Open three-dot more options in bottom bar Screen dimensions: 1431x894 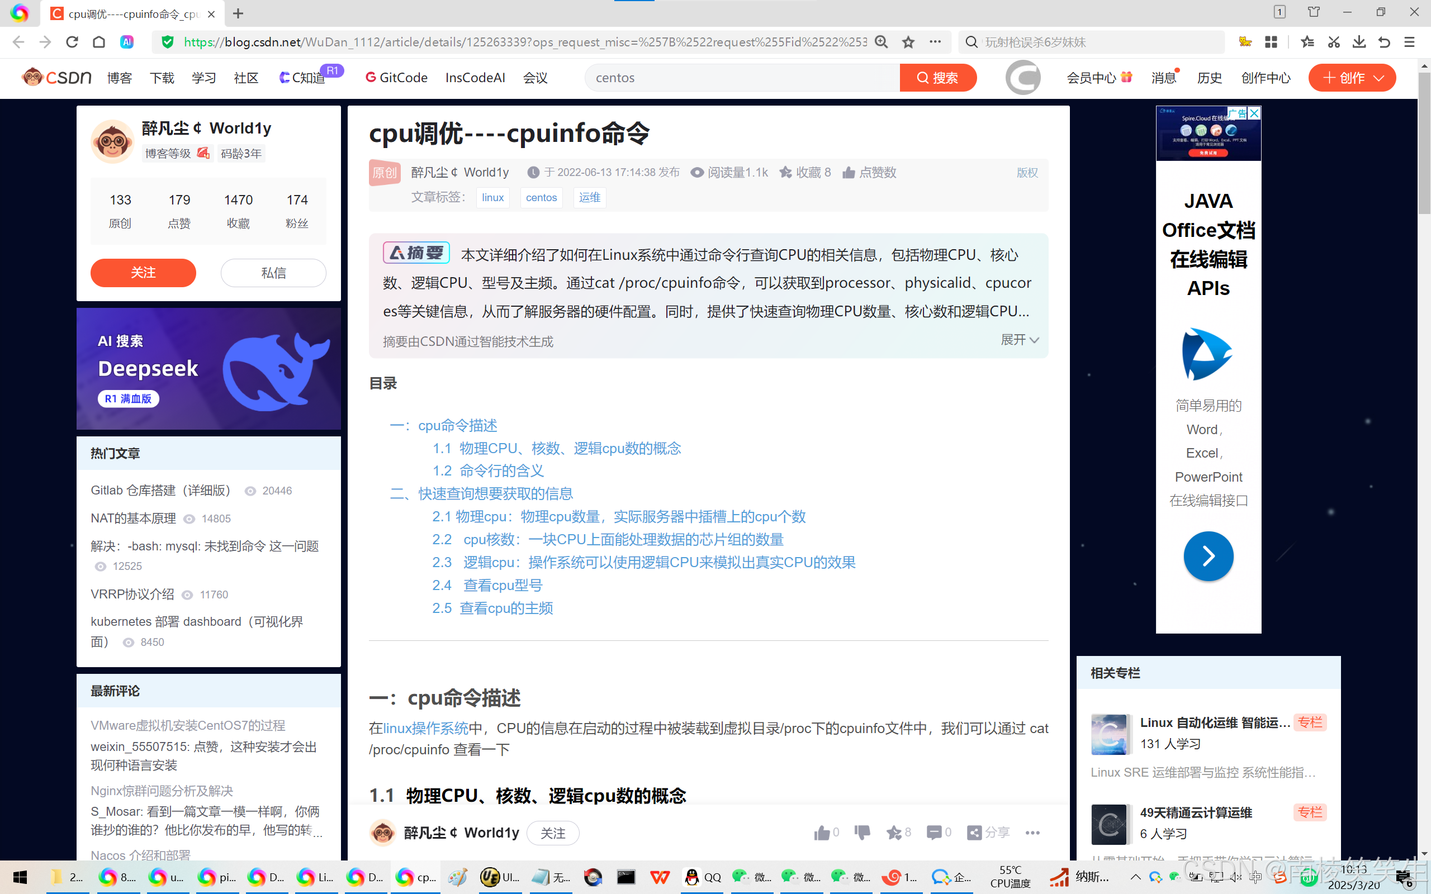[x=1032, y=833]
